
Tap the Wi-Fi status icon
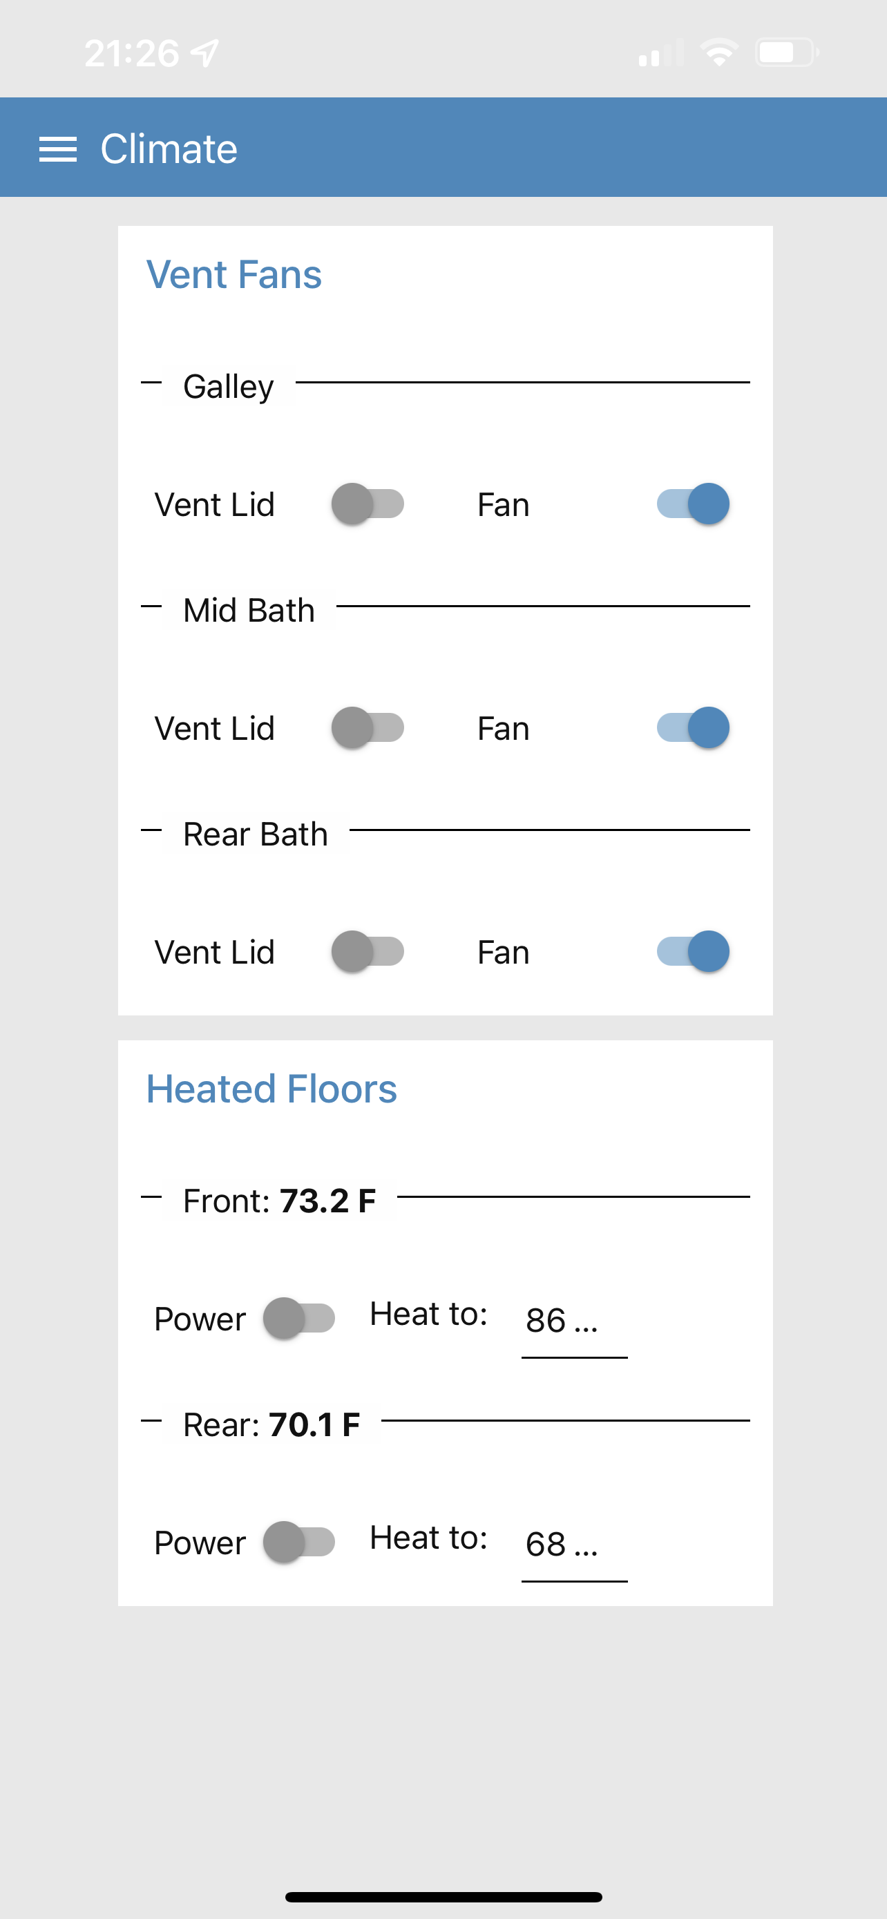click(718, 53)
